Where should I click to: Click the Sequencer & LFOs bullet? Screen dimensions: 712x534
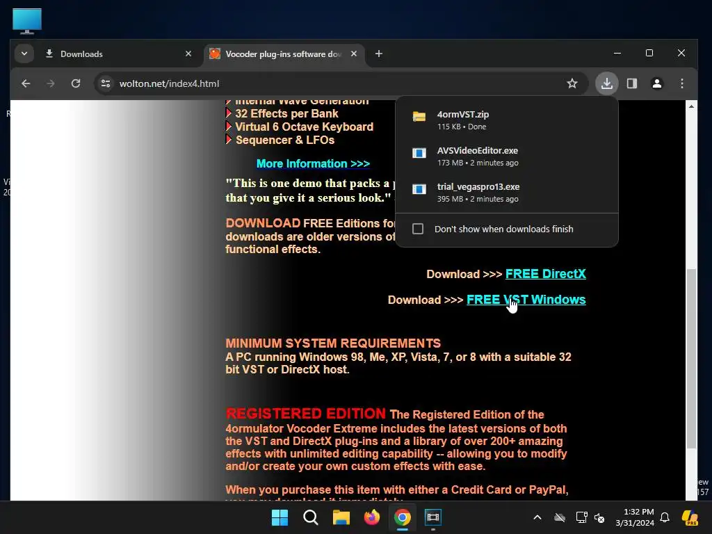point(285,140)
